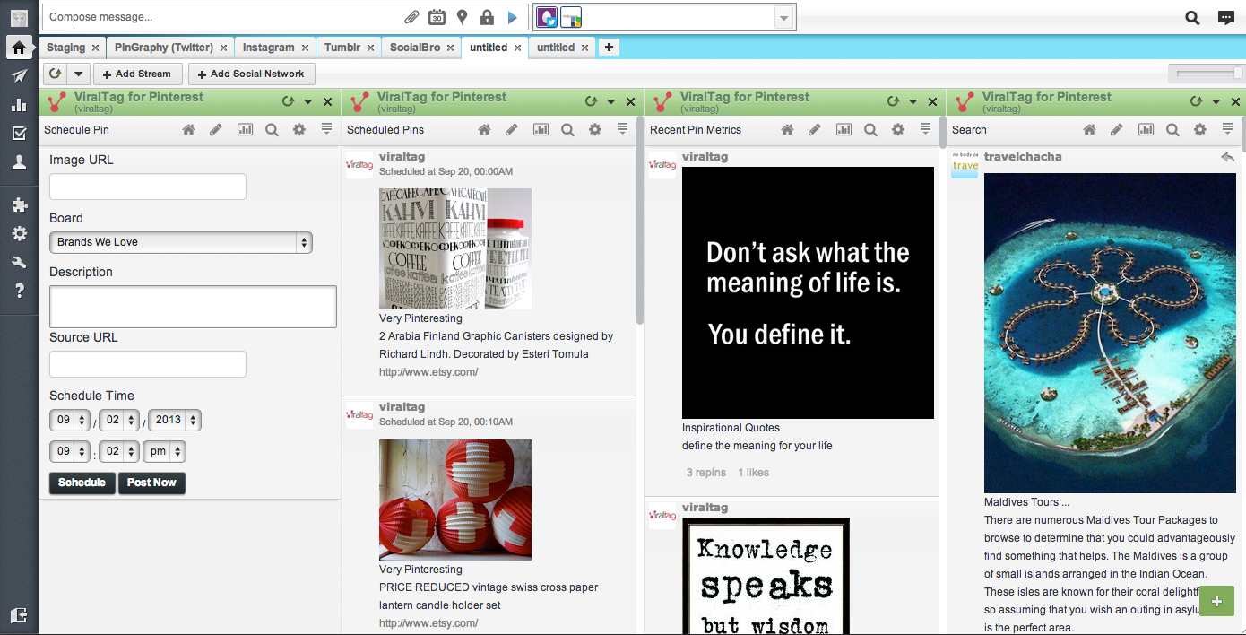Open header dropdown arrow of Search stream

tap(1216, 102)
